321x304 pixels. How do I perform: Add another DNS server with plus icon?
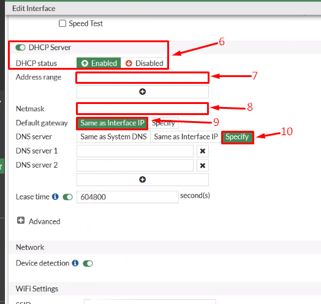(143, 179)
